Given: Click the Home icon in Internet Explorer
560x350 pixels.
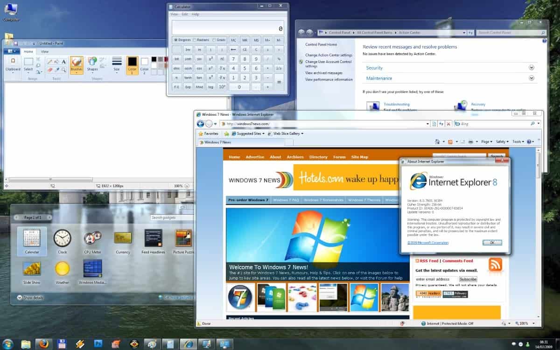Looking at the screenshot, I should click(437, 141).
